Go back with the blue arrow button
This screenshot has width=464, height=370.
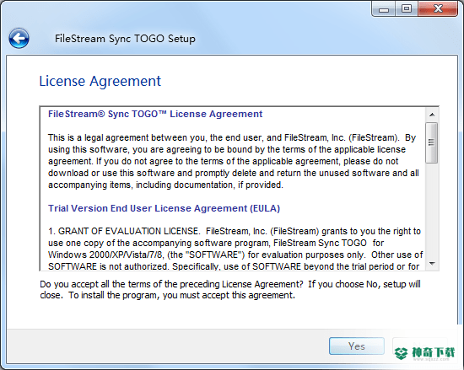[19, 39]
